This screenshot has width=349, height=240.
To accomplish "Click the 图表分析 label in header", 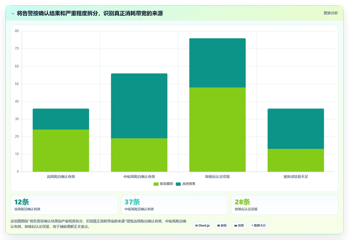I will pyautogui.click(x=331, y=13).
